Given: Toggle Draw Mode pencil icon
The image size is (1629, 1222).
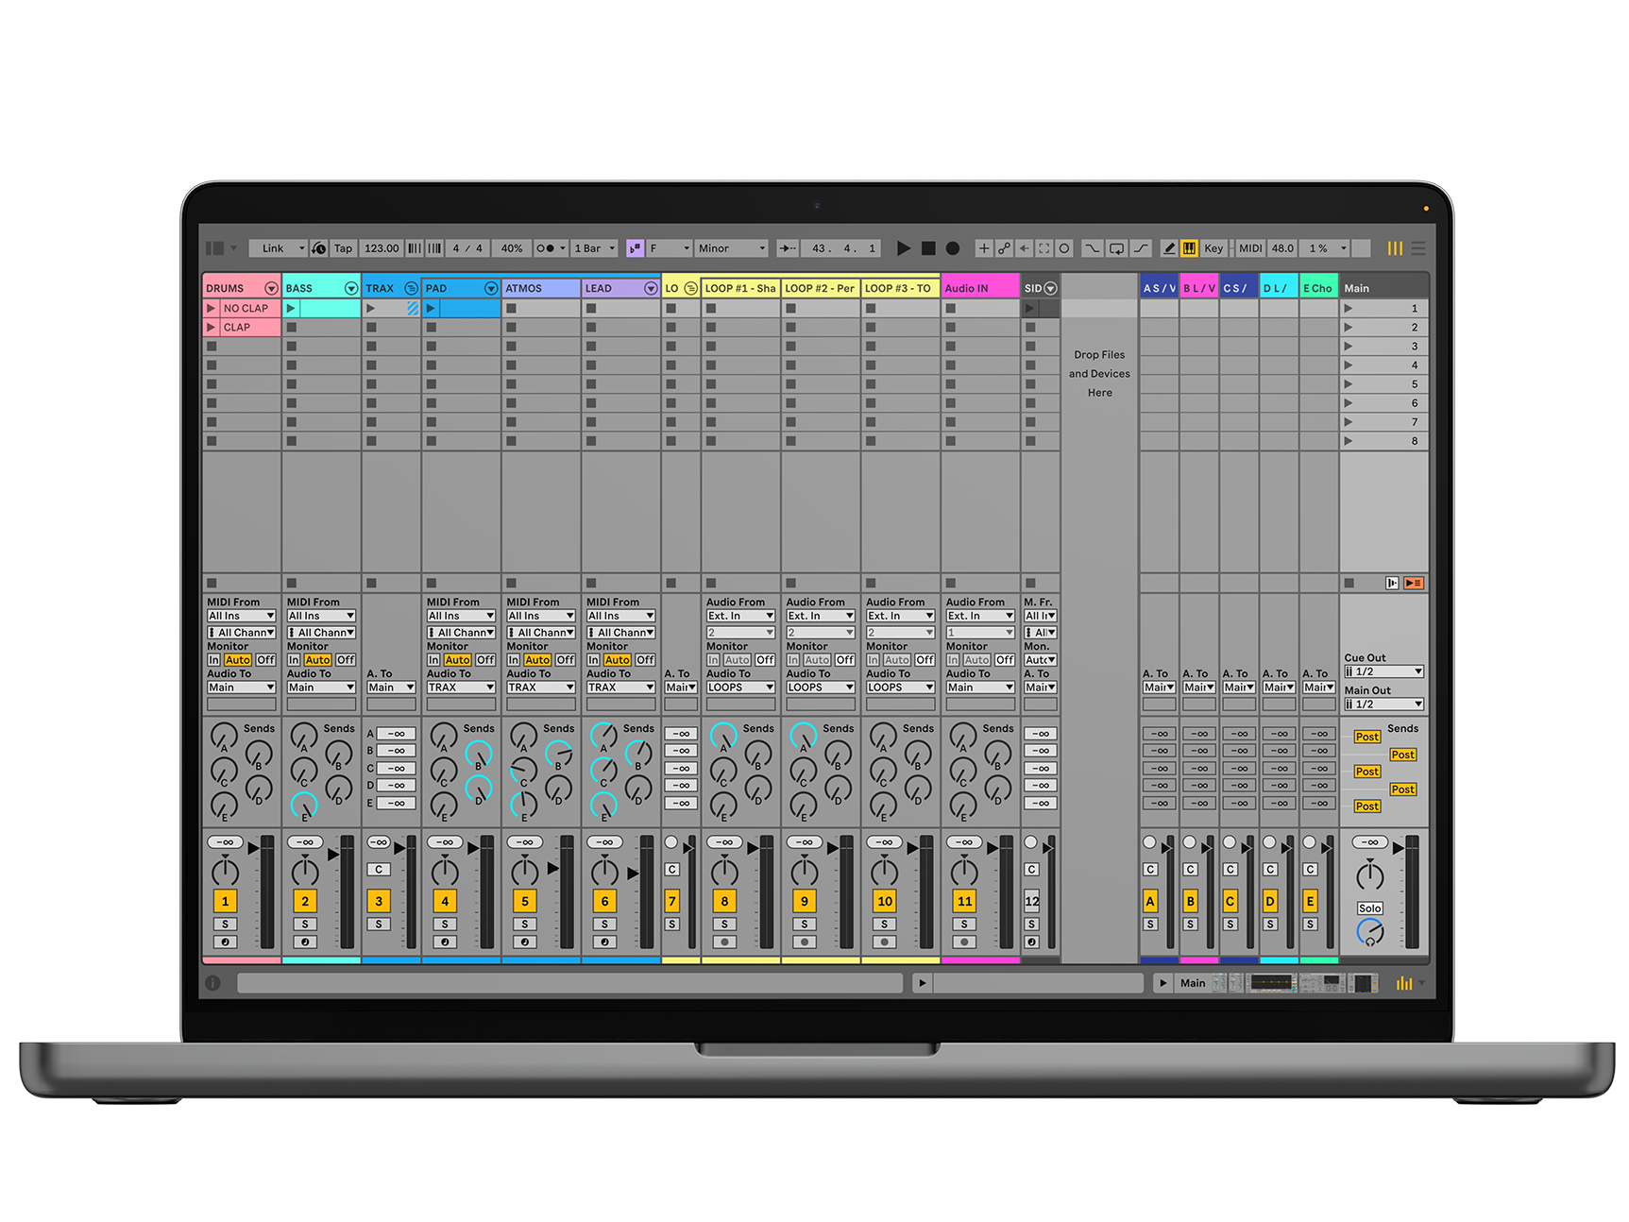Looking at the screenshot, I should click(x=1169, y=248).
